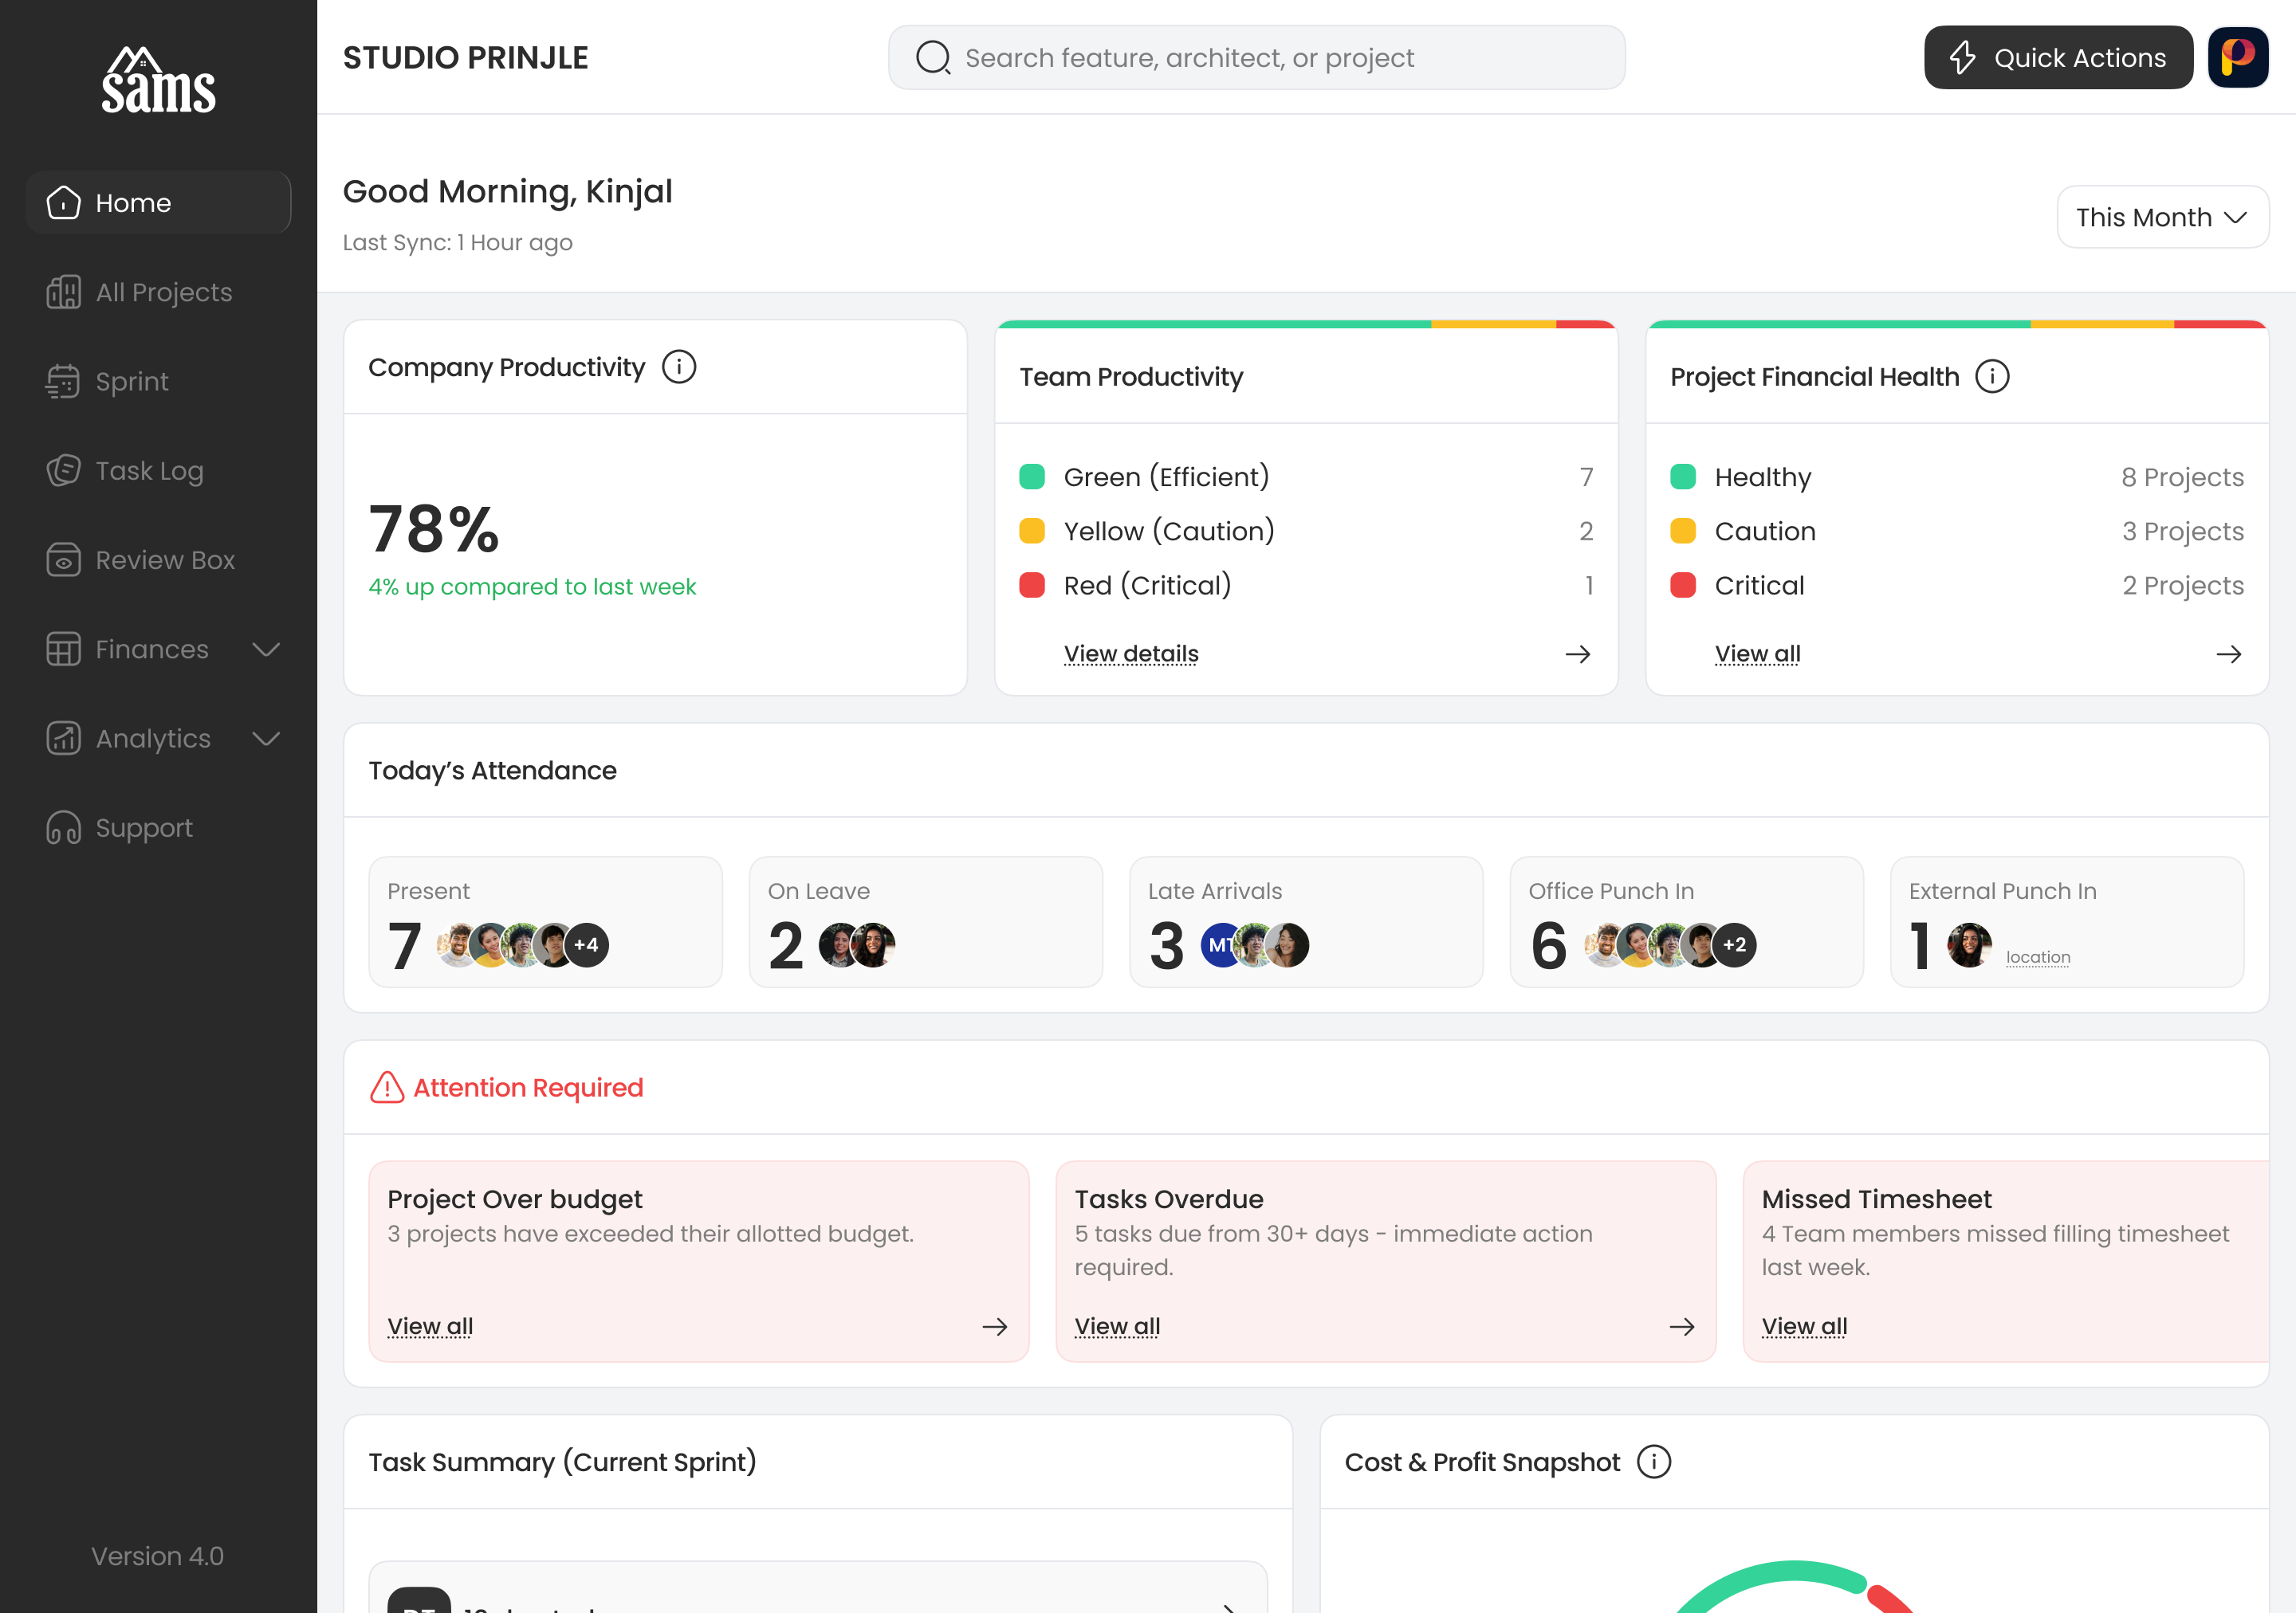Click the Sams logo in sidebar
Image resolution: width=2296 pixels, height=1613 pixels.
tap(158, 80)
